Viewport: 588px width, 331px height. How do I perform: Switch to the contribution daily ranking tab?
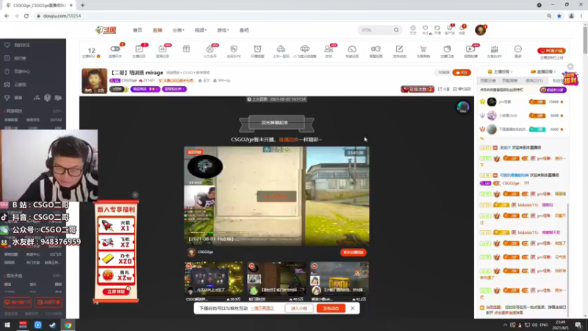(x=488, y=81)
